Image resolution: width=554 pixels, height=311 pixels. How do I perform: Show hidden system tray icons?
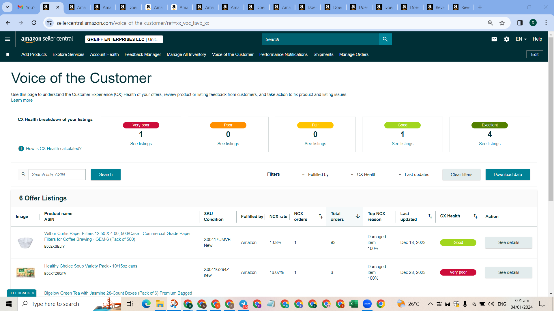(430, 304)
